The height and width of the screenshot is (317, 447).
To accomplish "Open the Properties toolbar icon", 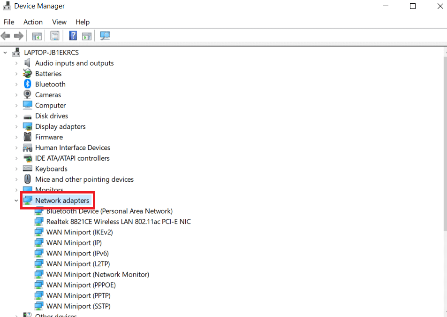I will 55,36.
